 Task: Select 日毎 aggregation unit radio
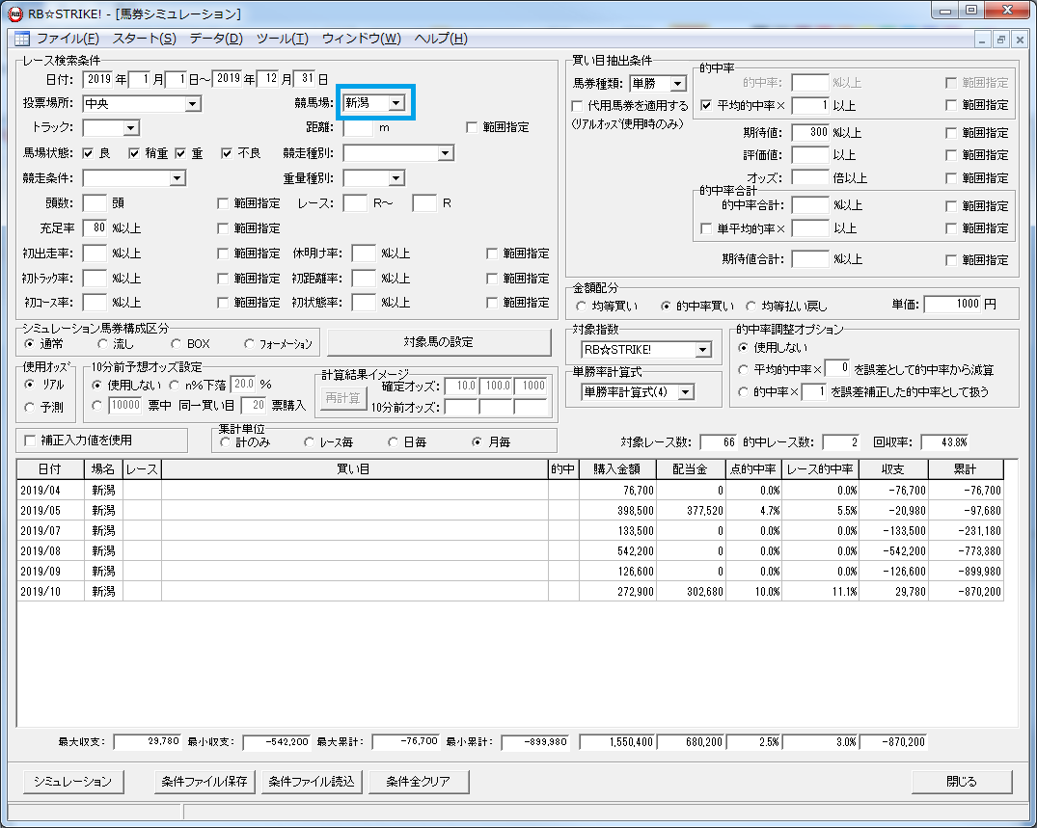pyautogui.click(x=393, y=442)
